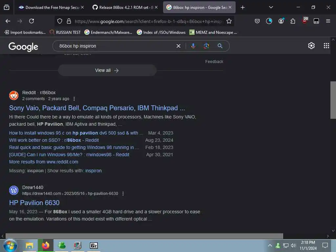Open the Pocket save icon

point(257,21)
